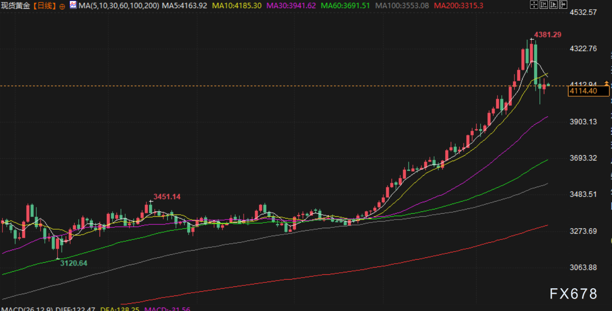Click the exit arrow icon at top right

pos(563,5)
